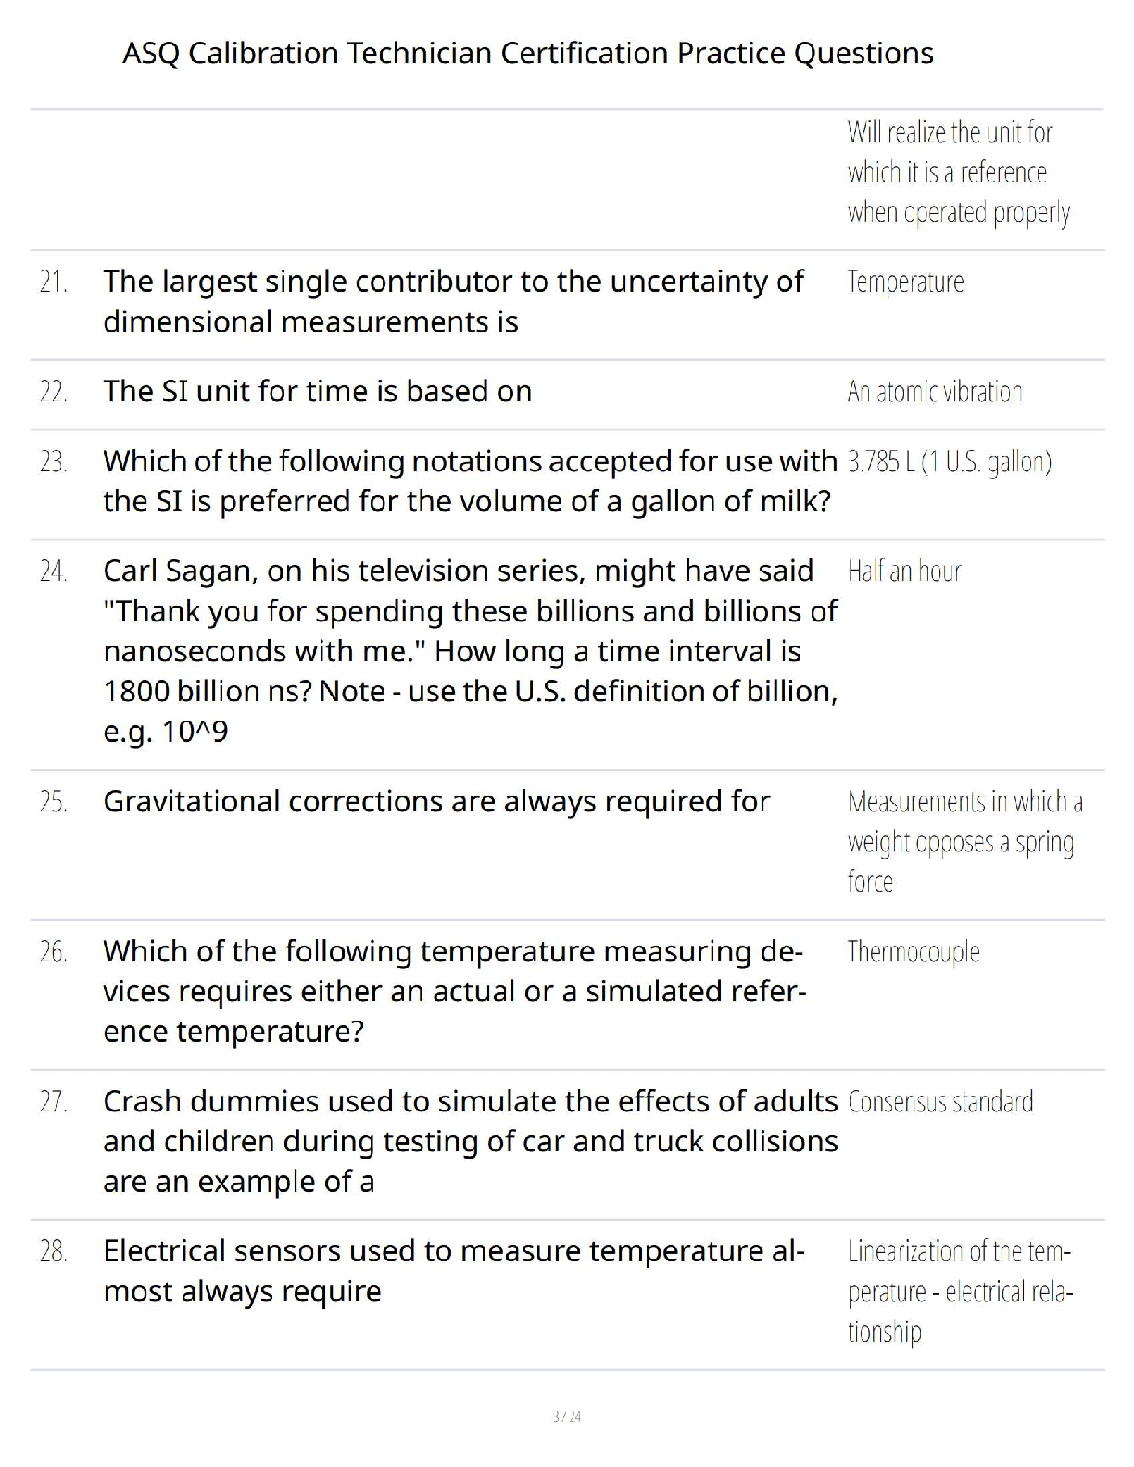Click the page title about ASQ Calibration Technician

[527, 53]
